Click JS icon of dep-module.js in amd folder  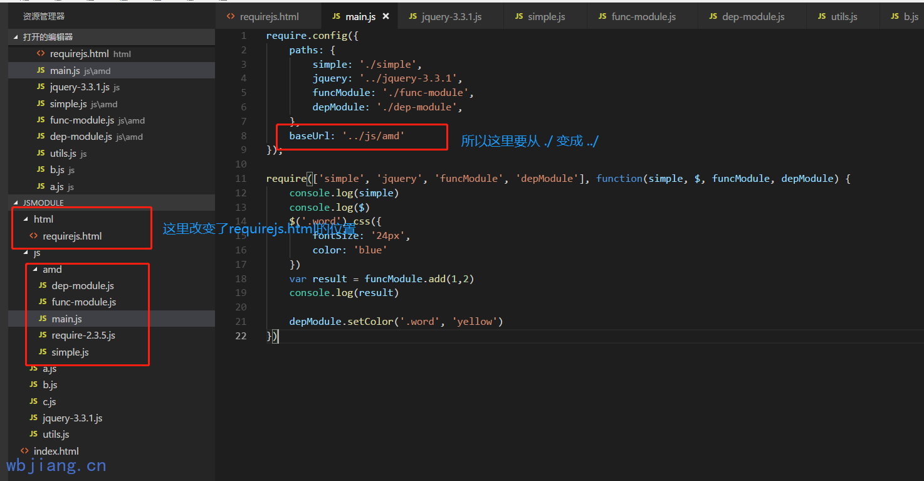click(x=42, y=286)
